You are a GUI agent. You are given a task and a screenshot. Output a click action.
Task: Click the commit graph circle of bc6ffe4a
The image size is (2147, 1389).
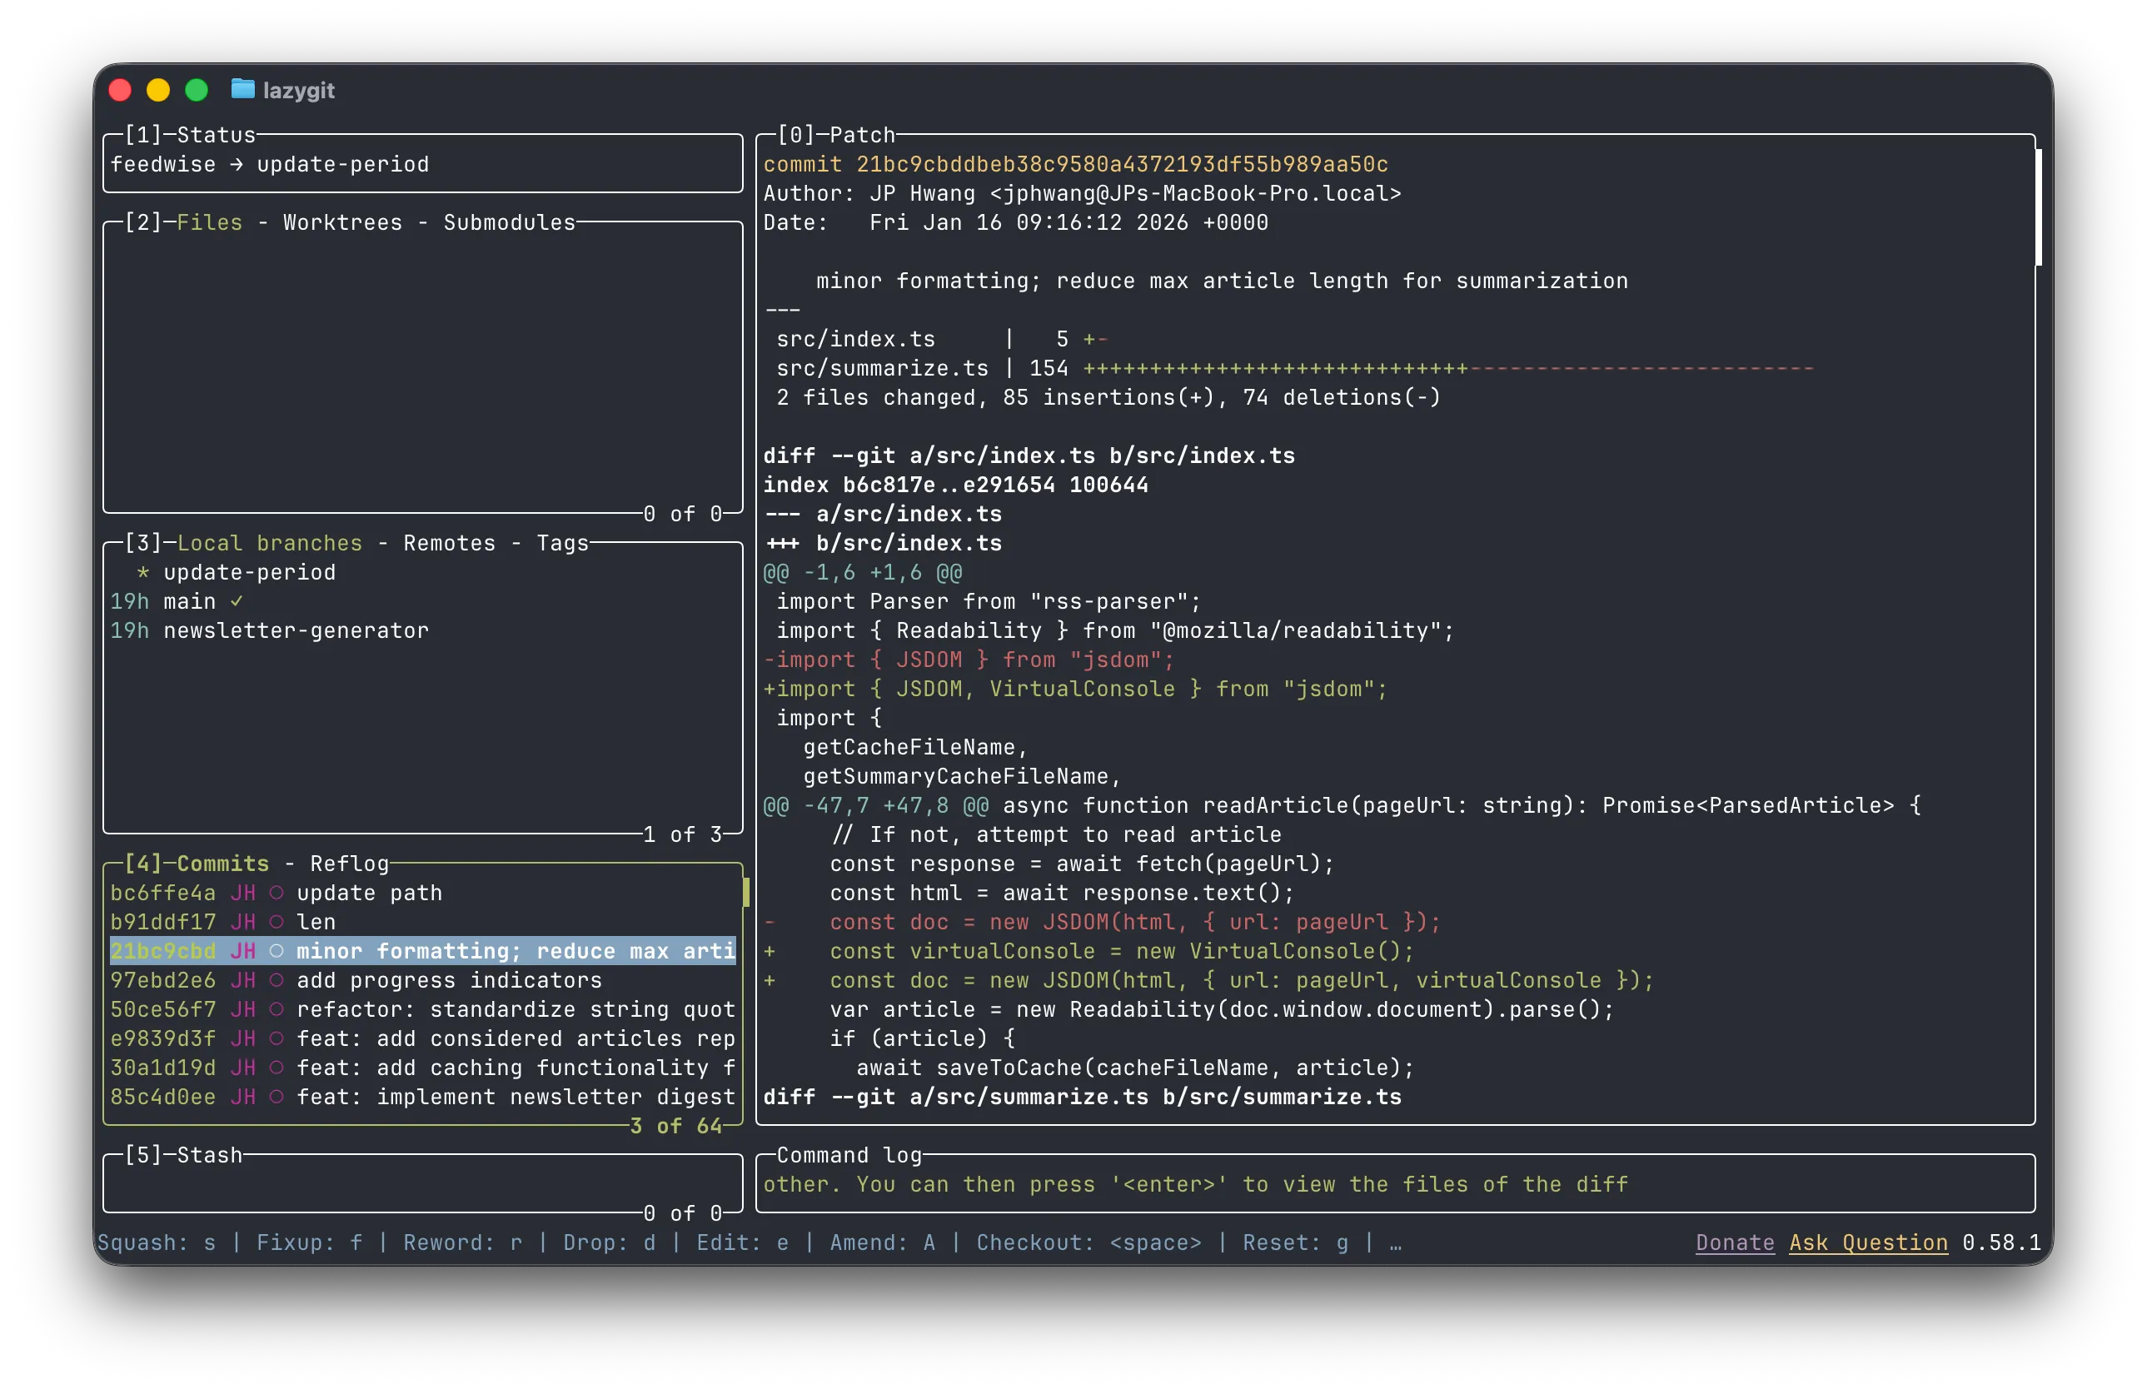coord(277,893)
